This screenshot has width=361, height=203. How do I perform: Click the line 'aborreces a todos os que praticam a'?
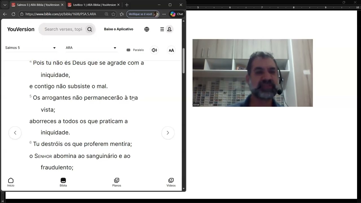[78, 121]
